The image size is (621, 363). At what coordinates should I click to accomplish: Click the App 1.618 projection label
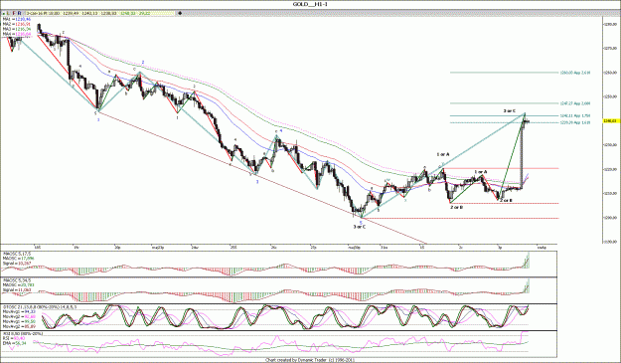click(575, 123)
